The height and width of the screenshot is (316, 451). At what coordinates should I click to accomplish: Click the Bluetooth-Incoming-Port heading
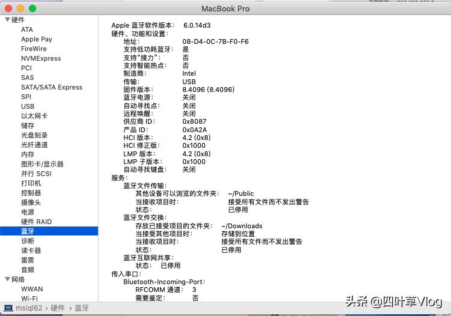point(164,282)
